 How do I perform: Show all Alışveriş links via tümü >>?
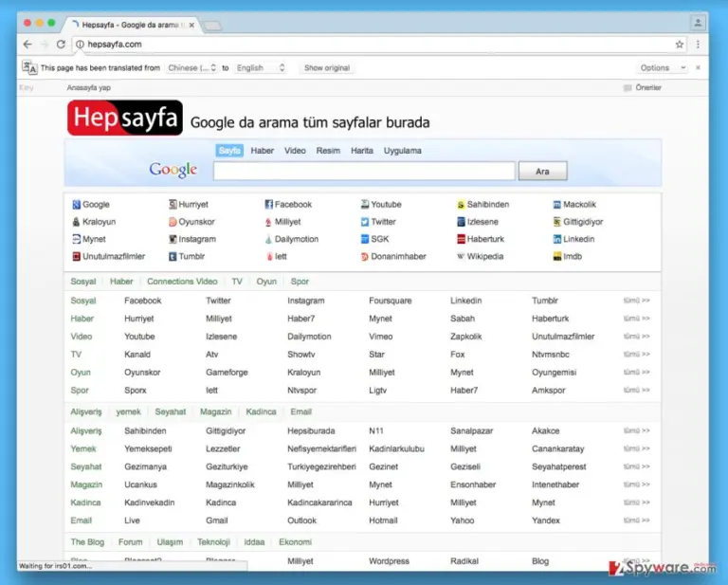[637, 430]
